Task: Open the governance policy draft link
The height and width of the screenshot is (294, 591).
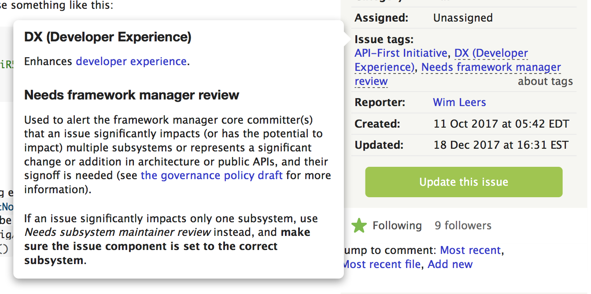Action: tap(212, 176)
